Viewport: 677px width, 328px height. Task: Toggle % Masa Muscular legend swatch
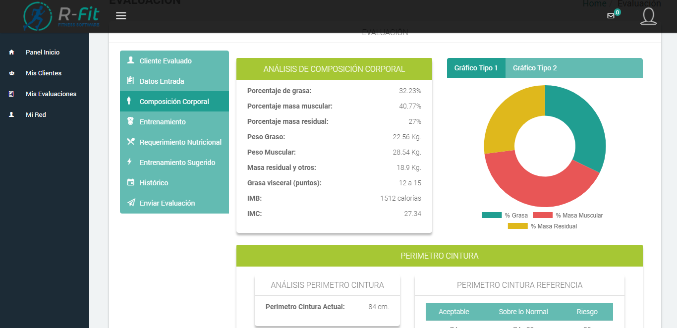point(542,216)
